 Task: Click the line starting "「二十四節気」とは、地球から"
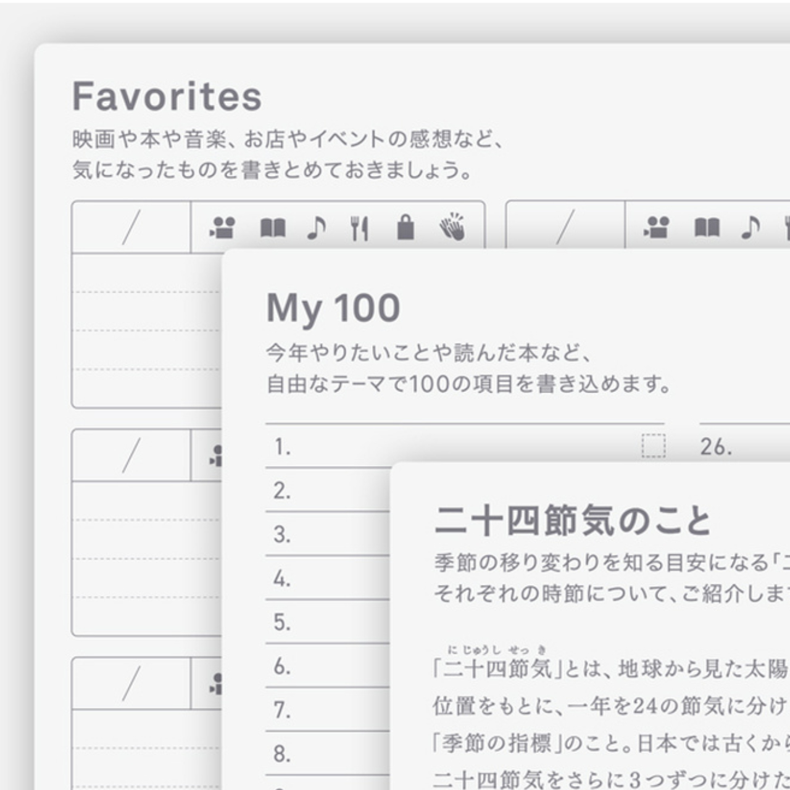click(610, 668)
